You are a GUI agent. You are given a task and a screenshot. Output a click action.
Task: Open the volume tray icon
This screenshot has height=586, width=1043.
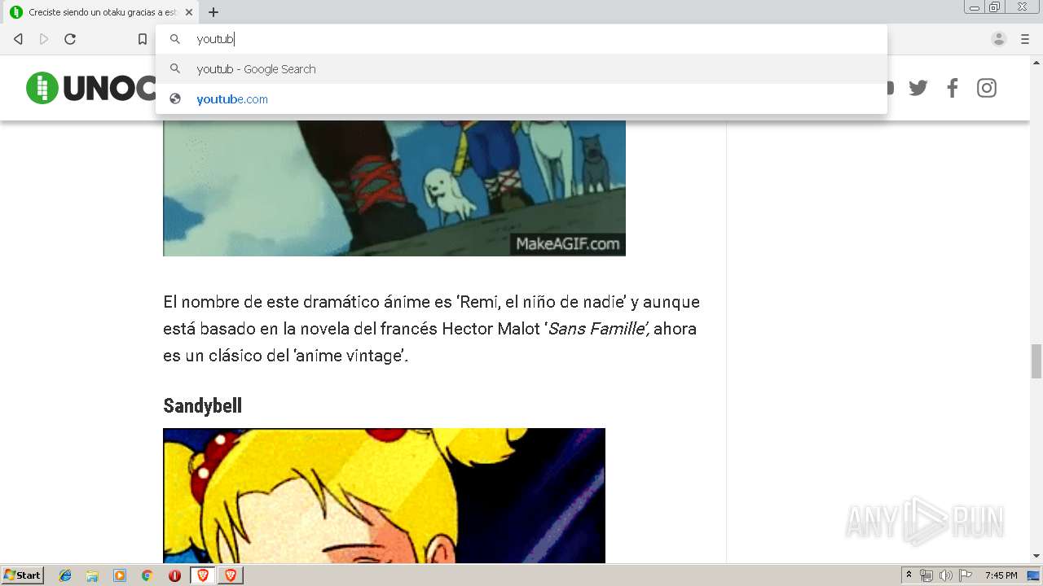(x=945, y=575)
